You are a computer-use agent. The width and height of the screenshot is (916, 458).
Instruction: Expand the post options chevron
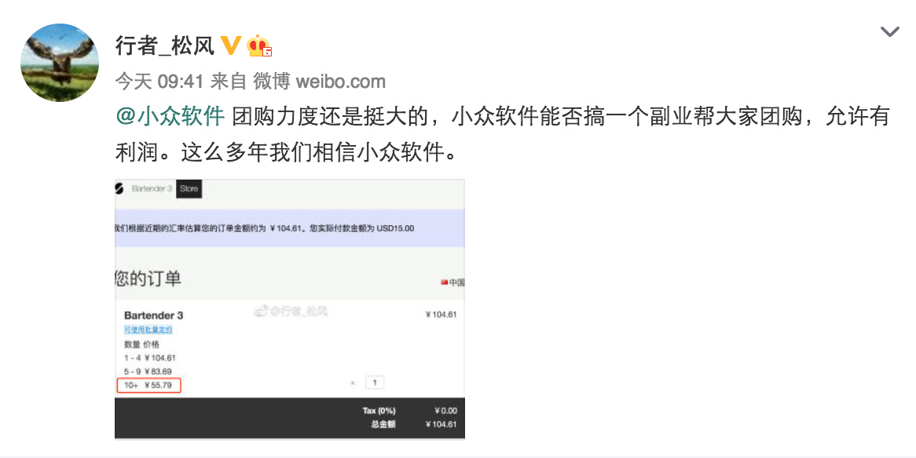[x=890, y=31]
